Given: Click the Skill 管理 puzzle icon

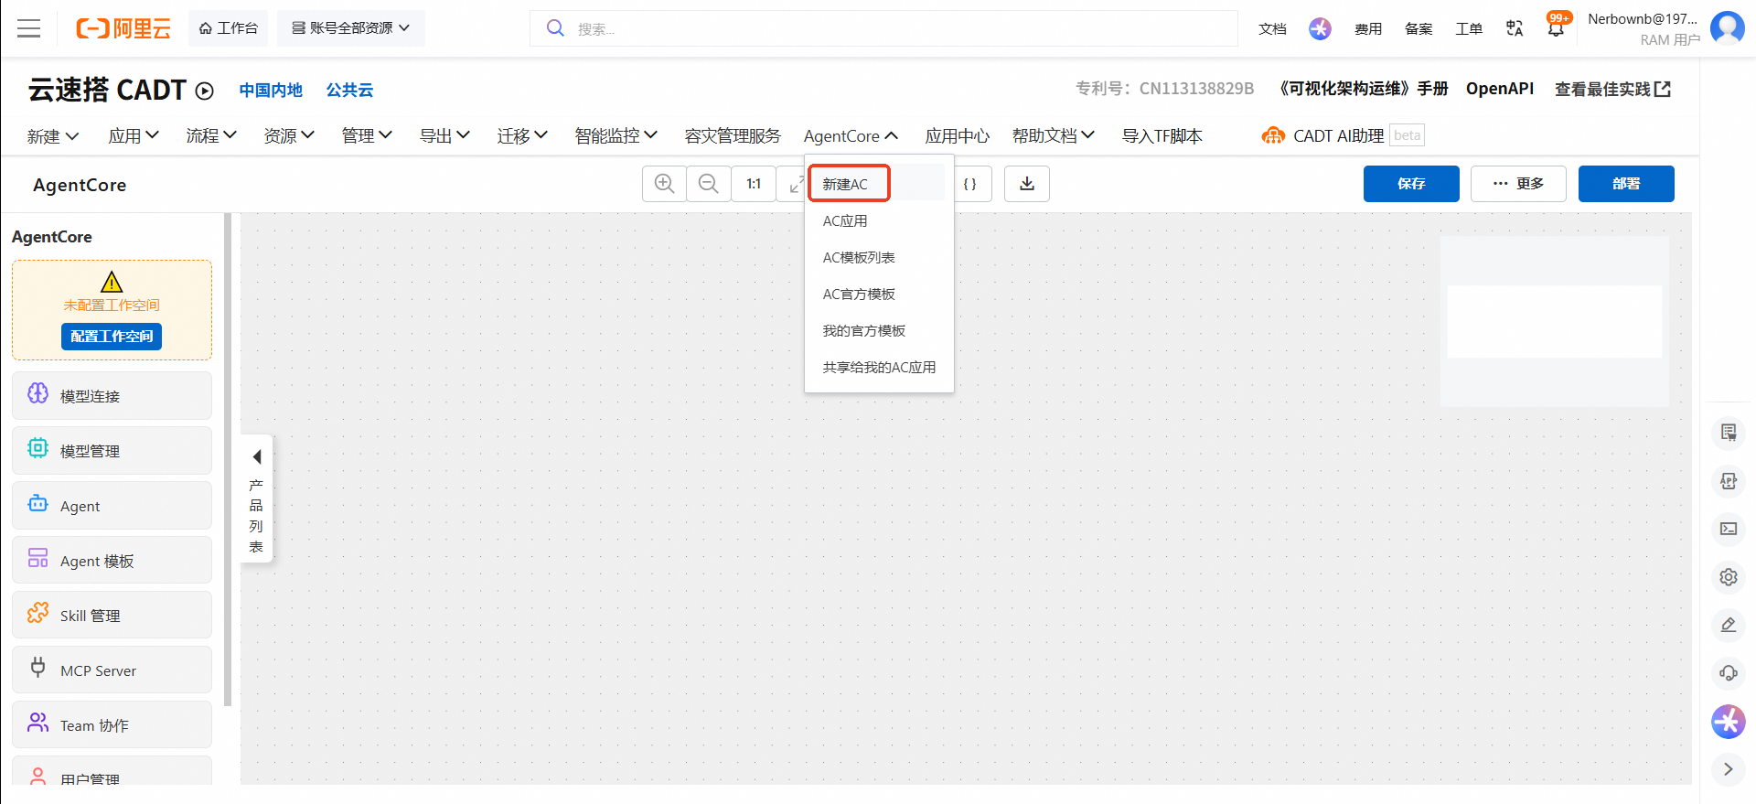Looking at the screenshot, I should click(37, 613).
